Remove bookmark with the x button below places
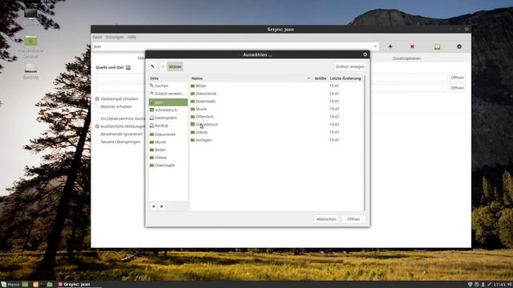513x288 pixels. point(162,206)
